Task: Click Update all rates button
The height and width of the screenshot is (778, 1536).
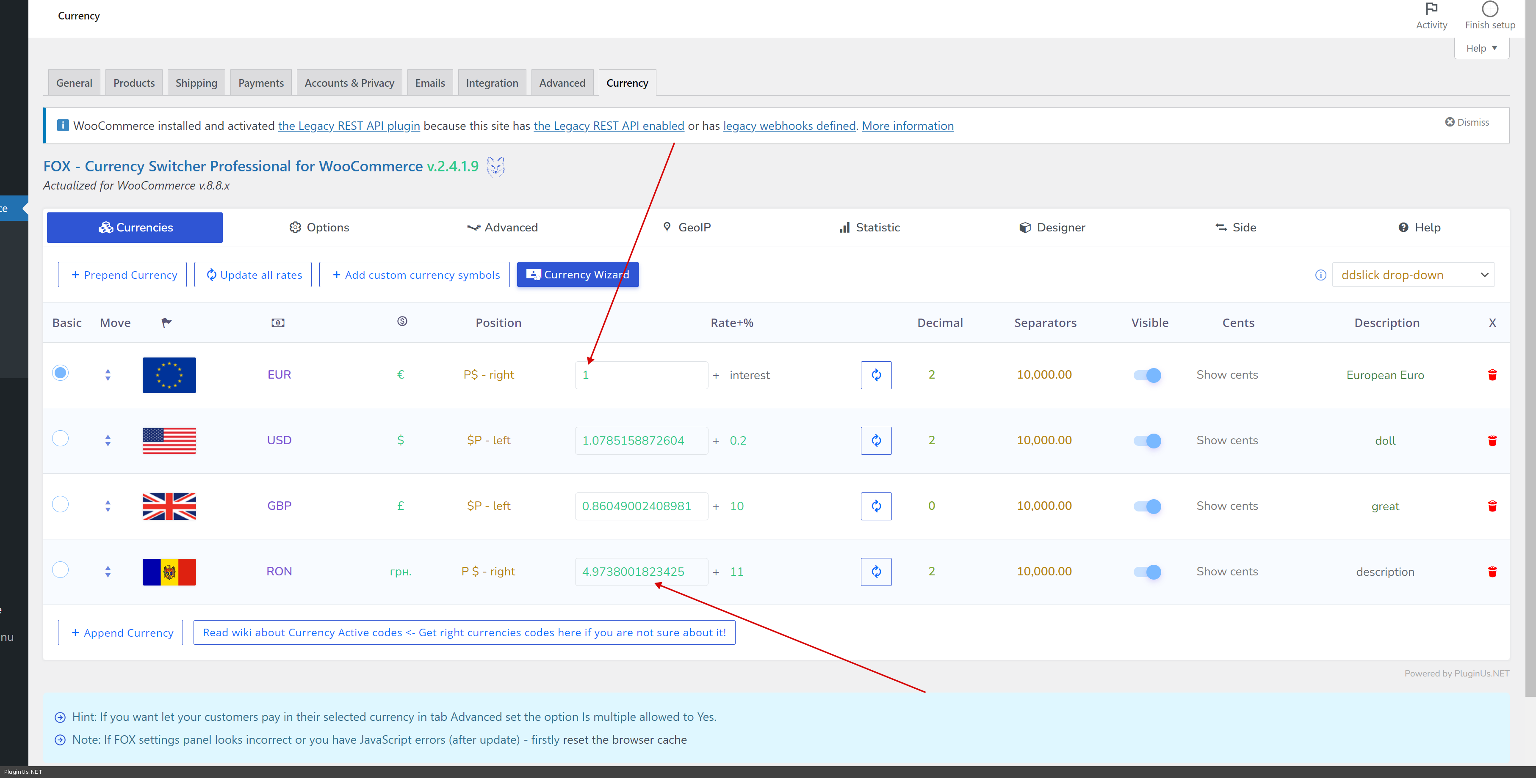Action: click(x=253, y=275)
